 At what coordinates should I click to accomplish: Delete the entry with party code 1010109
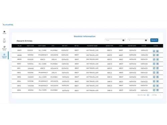click(157, 86)
